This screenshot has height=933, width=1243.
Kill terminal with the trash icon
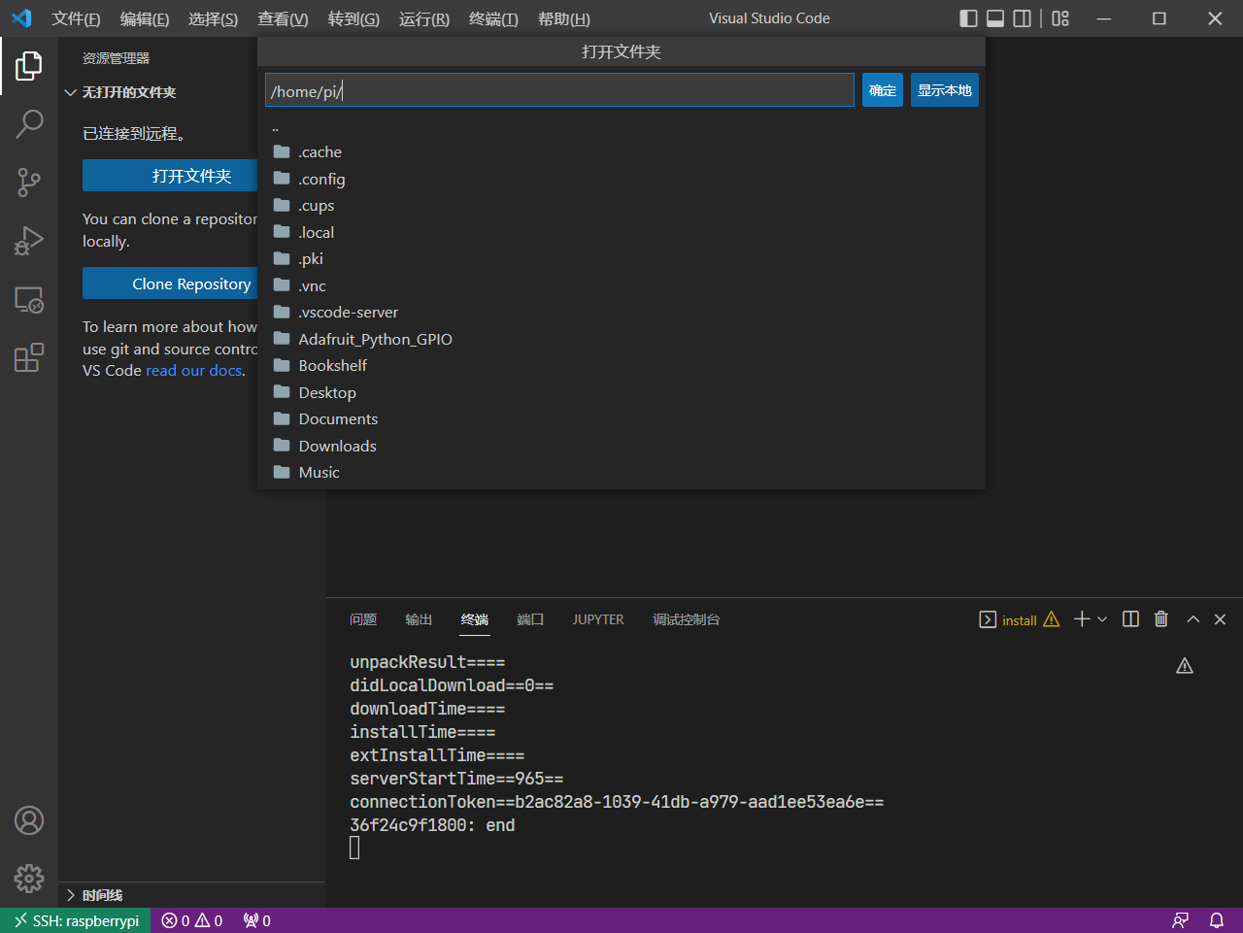pos(1160,619)
